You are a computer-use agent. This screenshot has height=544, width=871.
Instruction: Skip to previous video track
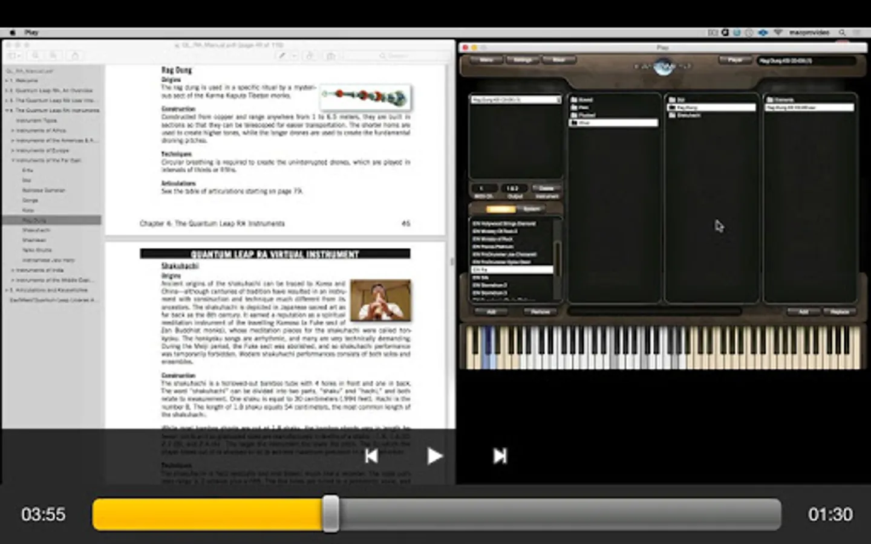(371, 456)
